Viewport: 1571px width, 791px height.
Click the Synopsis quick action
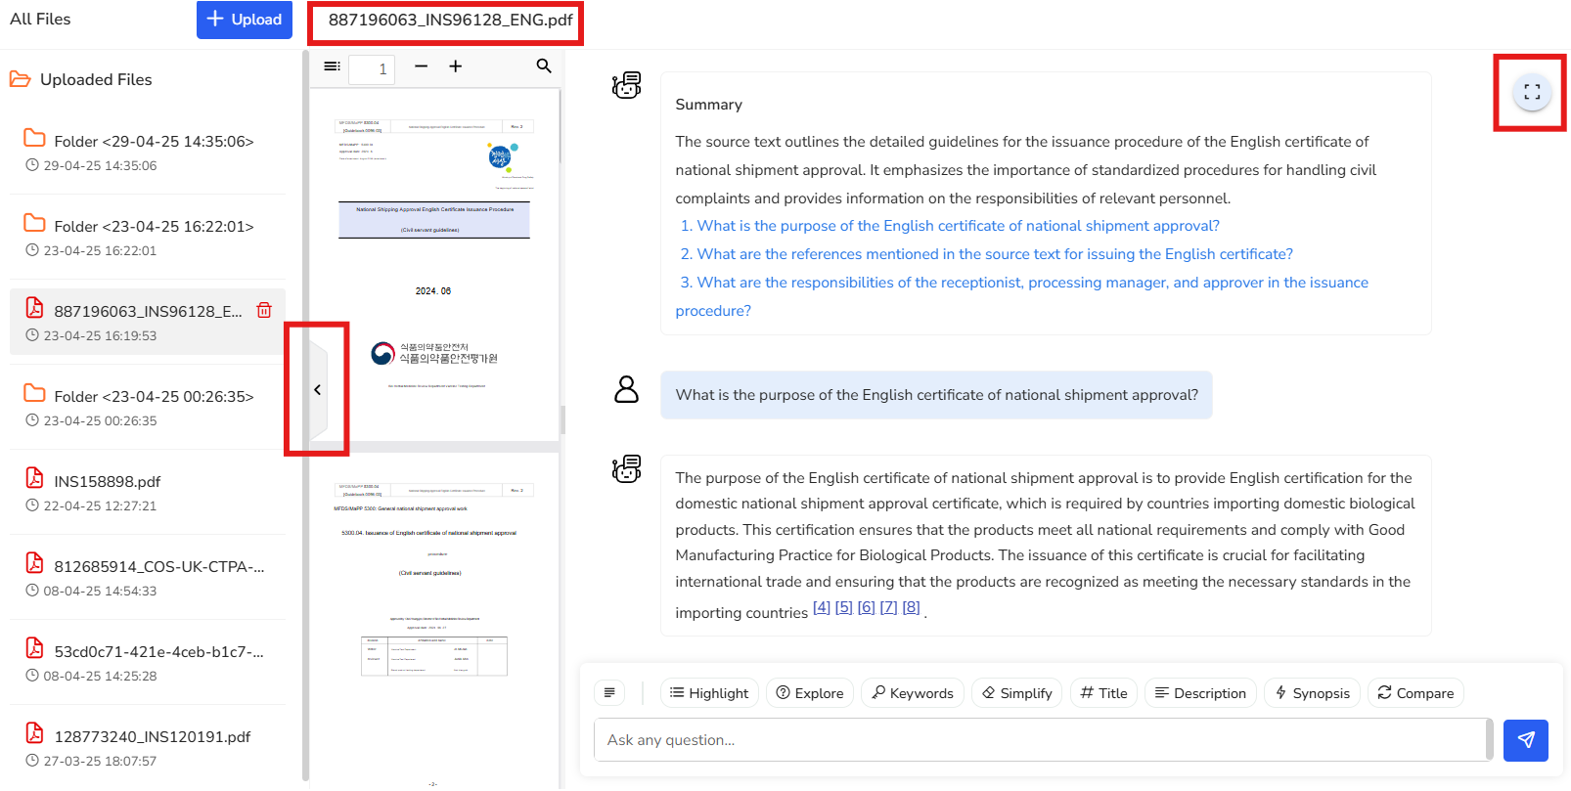(1312, 693)
